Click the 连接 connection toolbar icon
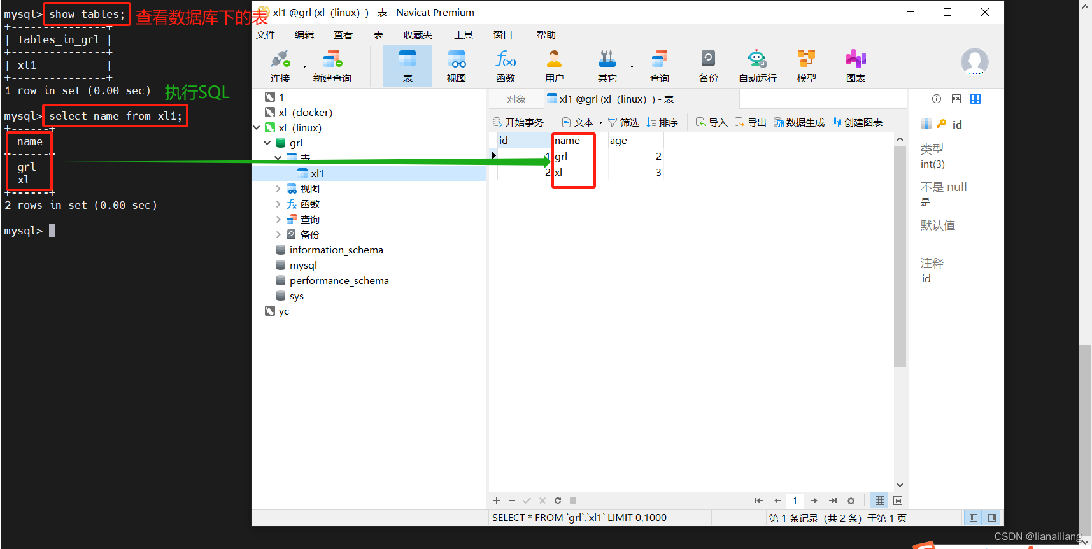The image size is (1092, 549). tap(280, 66)
